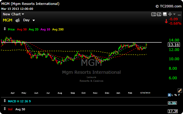Click the 17.3M volume value box
The width and height of the screenshot is (183, 114).
tap(173, 111)
